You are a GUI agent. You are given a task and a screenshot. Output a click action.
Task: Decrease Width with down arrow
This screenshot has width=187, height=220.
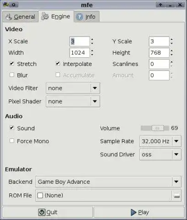[x=92, y=55]
